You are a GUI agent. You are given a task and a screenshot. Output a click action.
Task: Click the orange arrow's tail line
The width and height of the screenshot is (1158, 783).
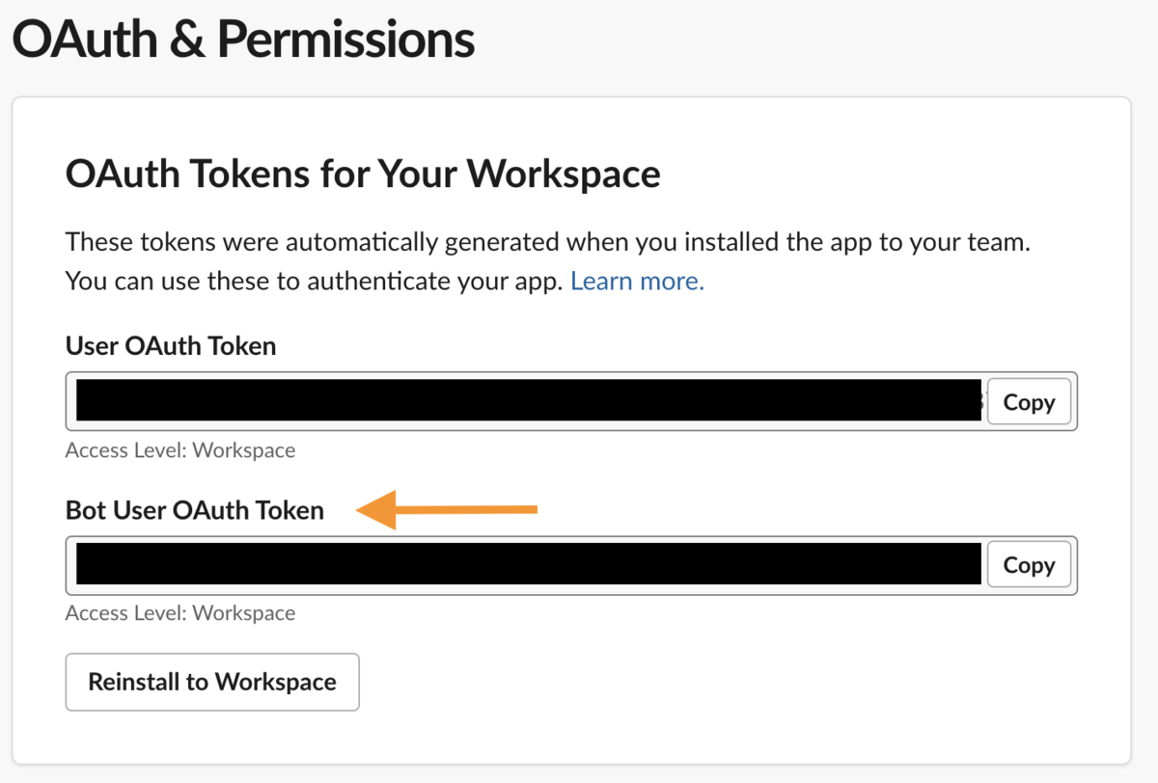pyautogui.click(x=467, y=509)
